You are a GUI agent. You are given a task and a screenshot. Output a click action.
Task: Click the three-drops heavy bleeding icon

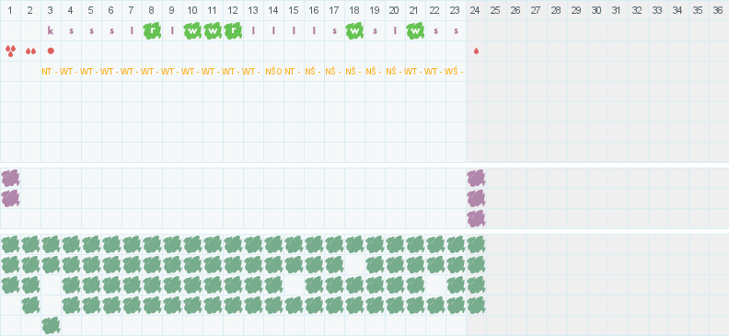point(10,51)
